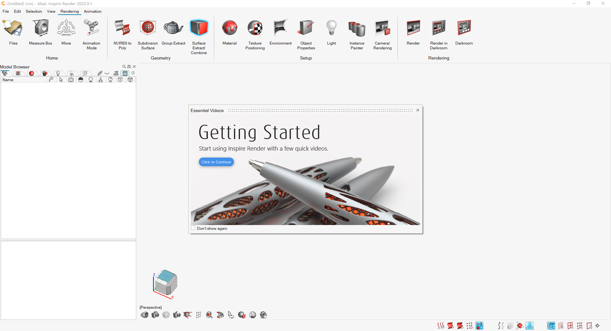The height and width of the screenshot is (331, 611).
Task: Click the list indent view icon in Model Browser
Action: [x=116, y=73]
